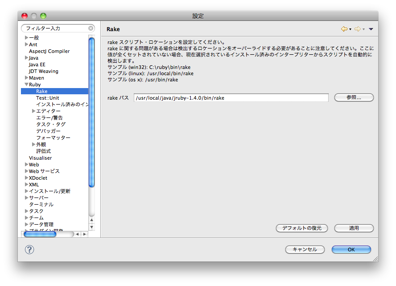Open help via the question mark icon
This screenshot has height=286, width=396.
29,250
